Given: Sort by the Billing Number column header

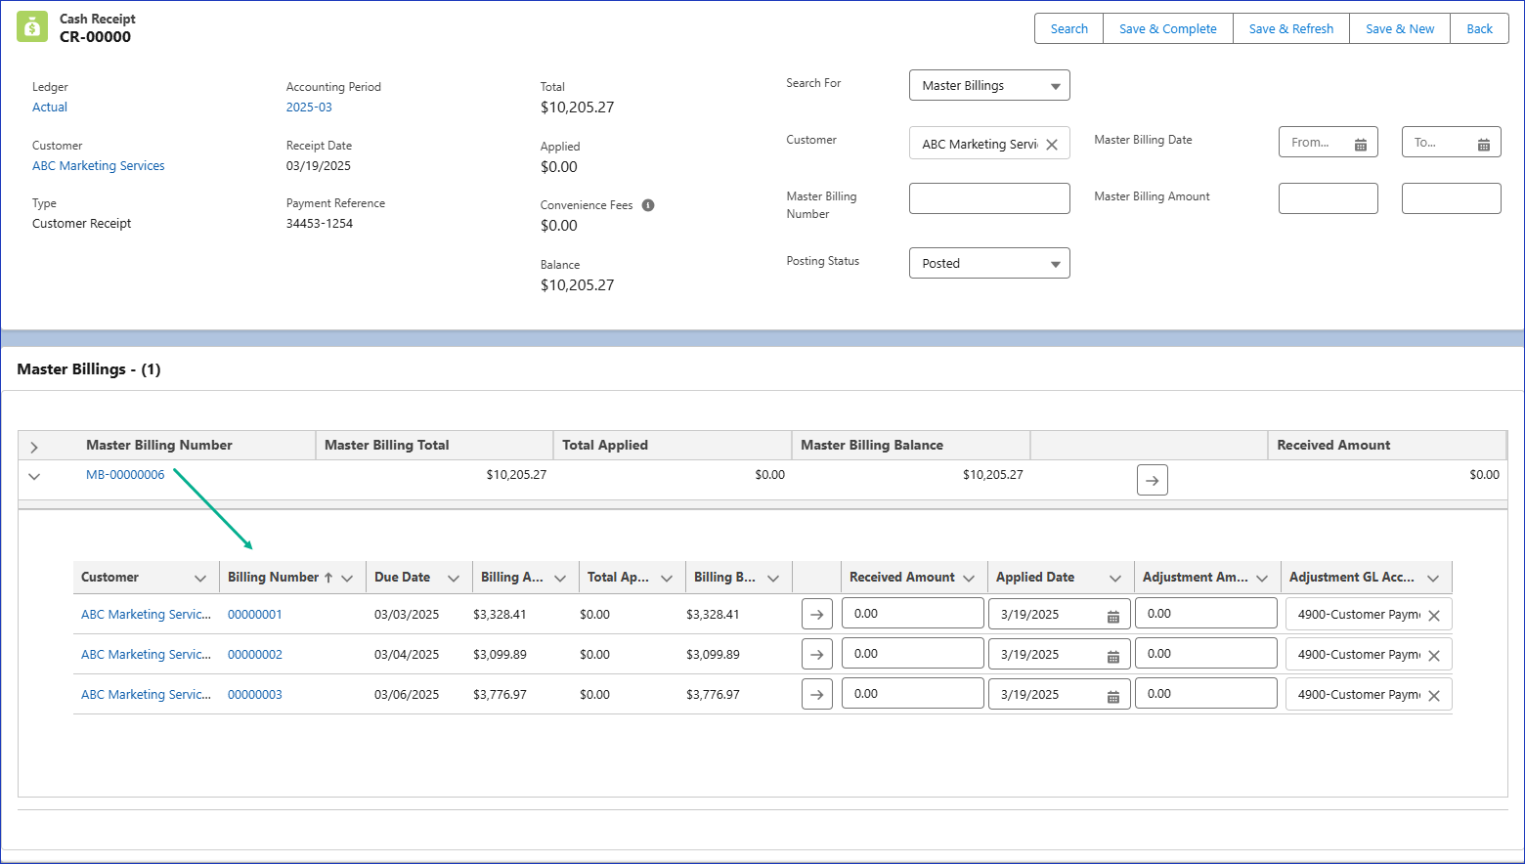Looking at the screenshot, I should click(274, 578).
